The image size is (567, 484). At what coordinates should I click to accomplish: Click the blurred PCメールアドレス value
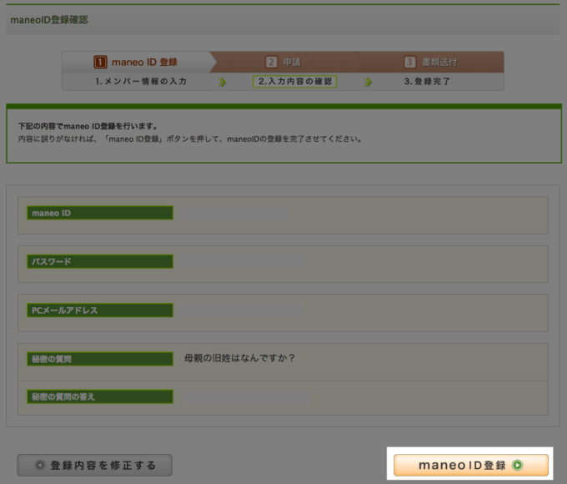[242, 310]
